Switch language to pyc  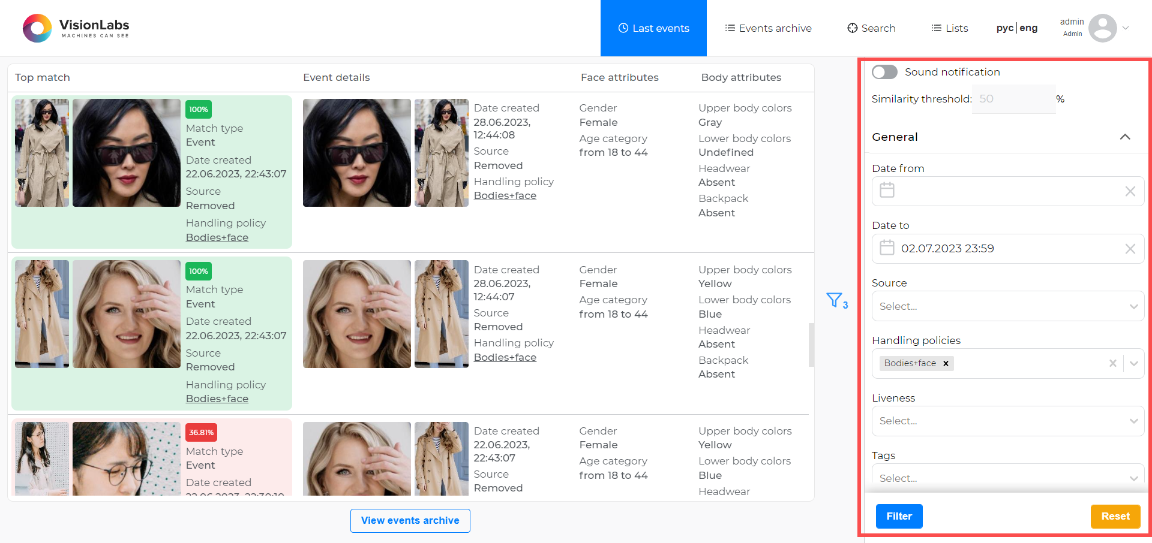pos(1004,28)
